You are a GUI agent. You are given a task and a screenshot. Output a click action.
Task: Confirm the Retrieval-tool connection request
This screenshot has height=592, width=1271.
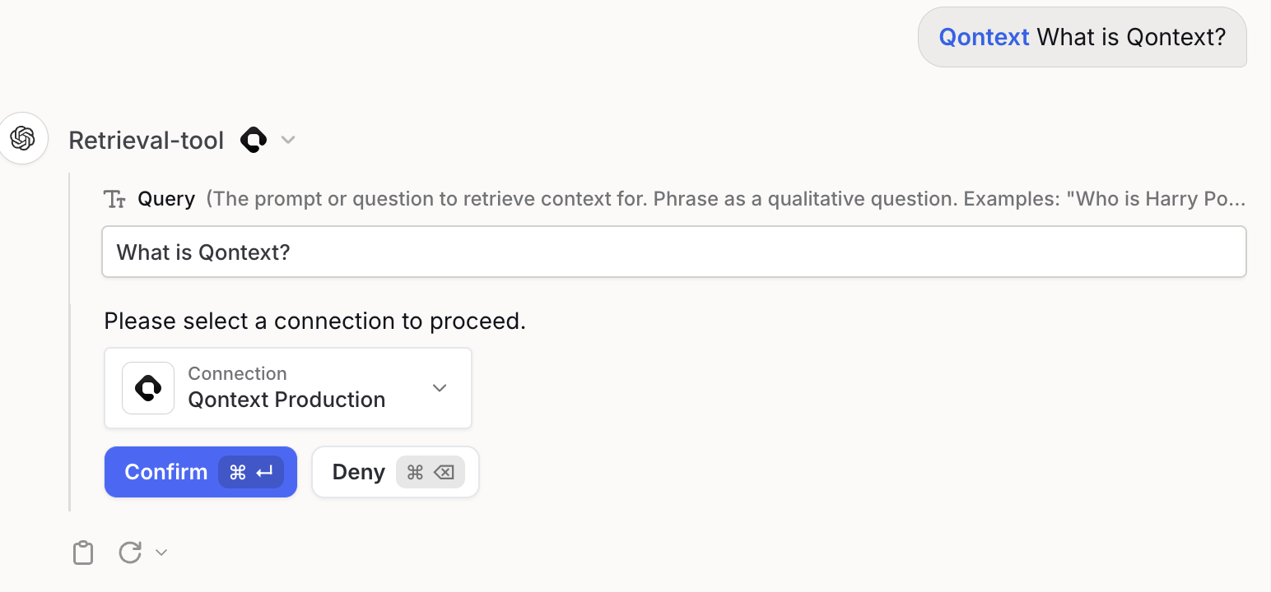pos(166,472)
